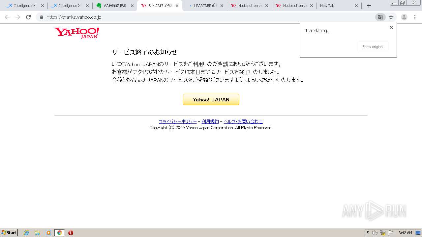Go back to previous page
This screenshot has width=422, height=237.
point(7,17)
